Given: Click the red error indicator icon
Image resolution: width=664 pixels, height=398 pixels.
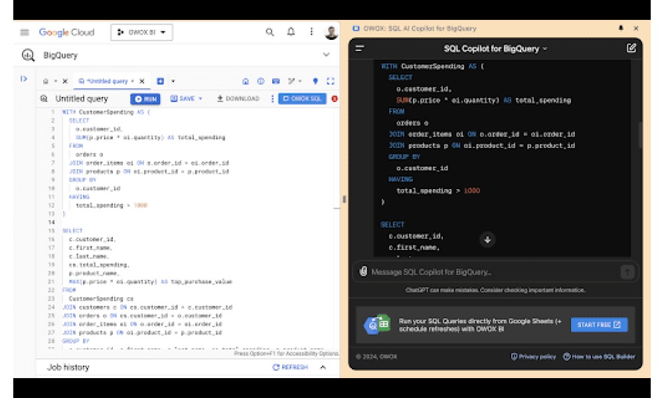Looking at the screenshot, I should 335,99.
